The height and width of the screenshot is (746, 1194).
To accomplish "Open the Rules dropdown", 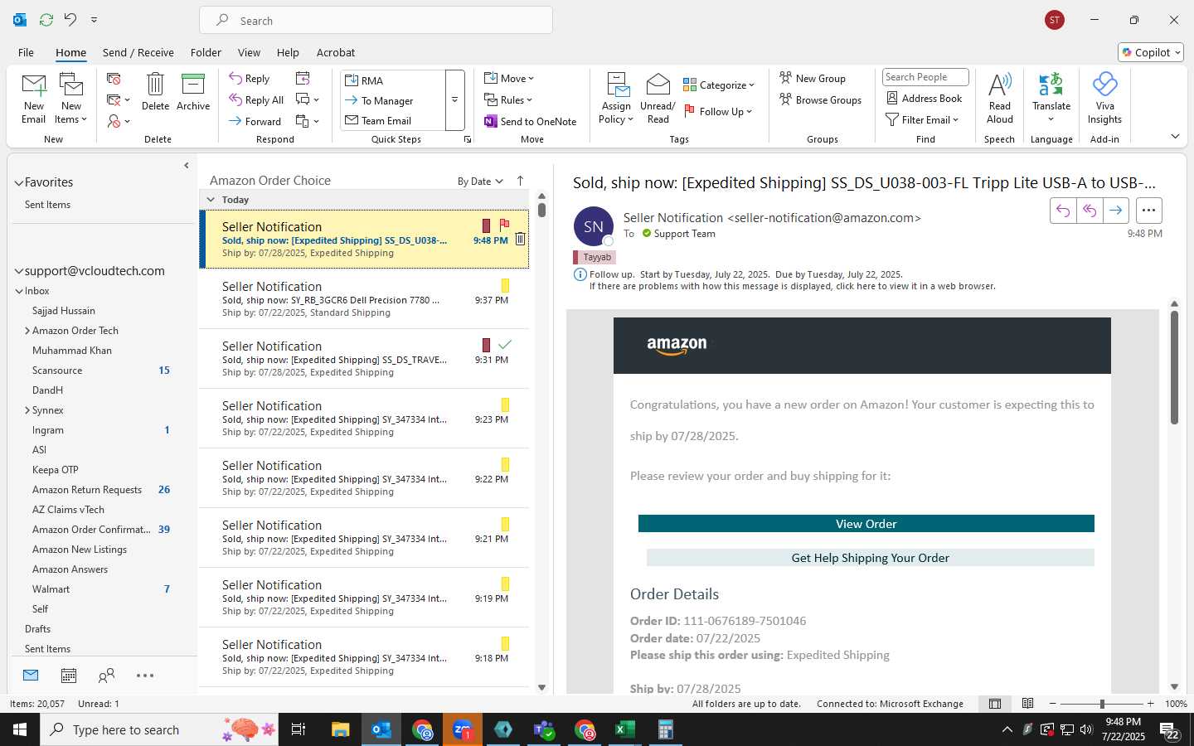I will 508,99.
